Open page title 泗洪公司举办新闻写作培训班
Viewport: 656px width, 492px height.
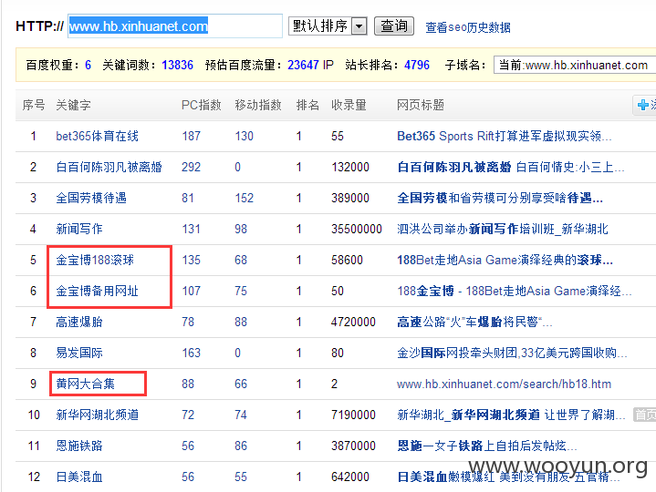point(502,229)
